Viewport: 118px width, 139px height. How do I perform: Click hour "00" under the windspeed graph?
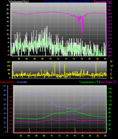coord(105,59)
